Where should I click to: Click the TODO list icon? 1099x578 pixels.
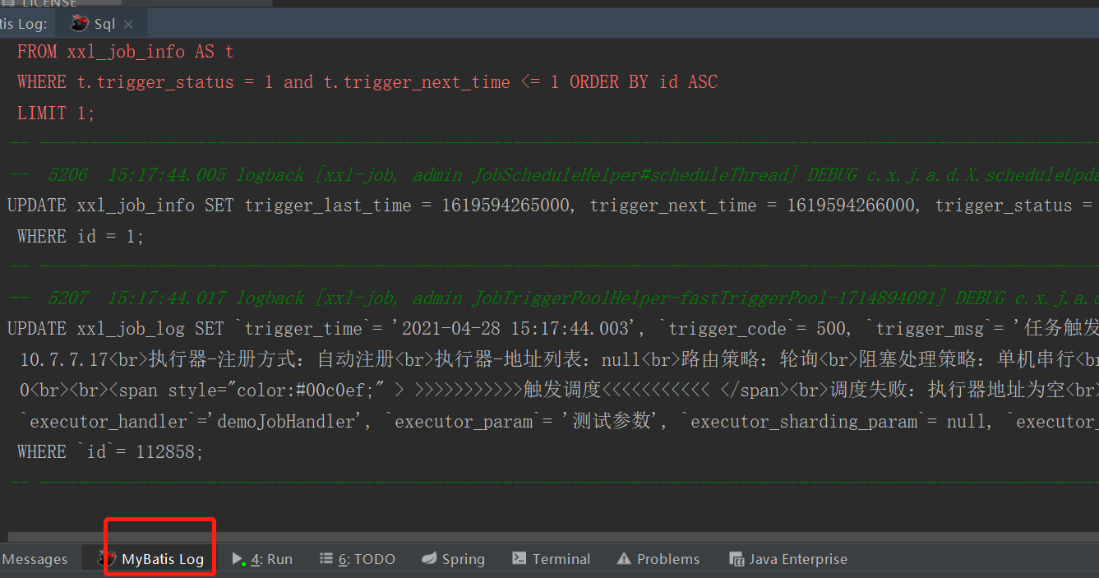326,559
